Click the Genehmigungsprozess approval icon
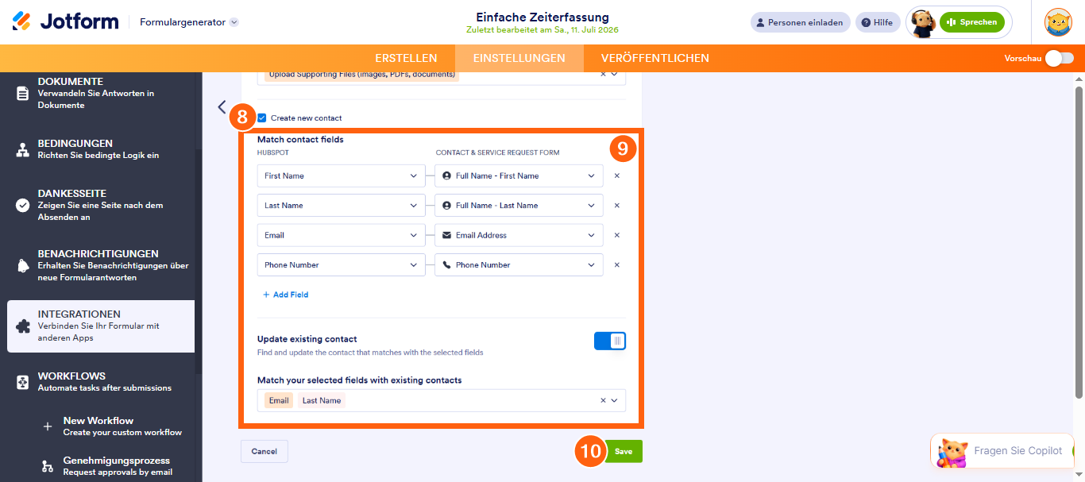 [48, 465]
